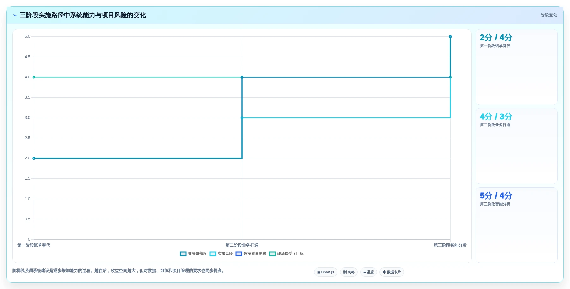
Task: Click the 阶段变化 label in header
Action: pyautogui.click(x=549, y=15)
